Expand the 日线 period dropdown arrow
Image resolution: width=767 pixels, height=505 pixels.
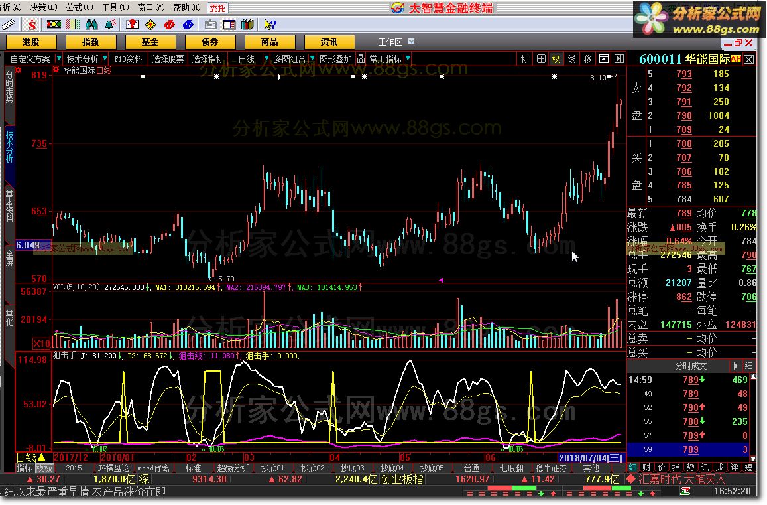tap(266, 59)
